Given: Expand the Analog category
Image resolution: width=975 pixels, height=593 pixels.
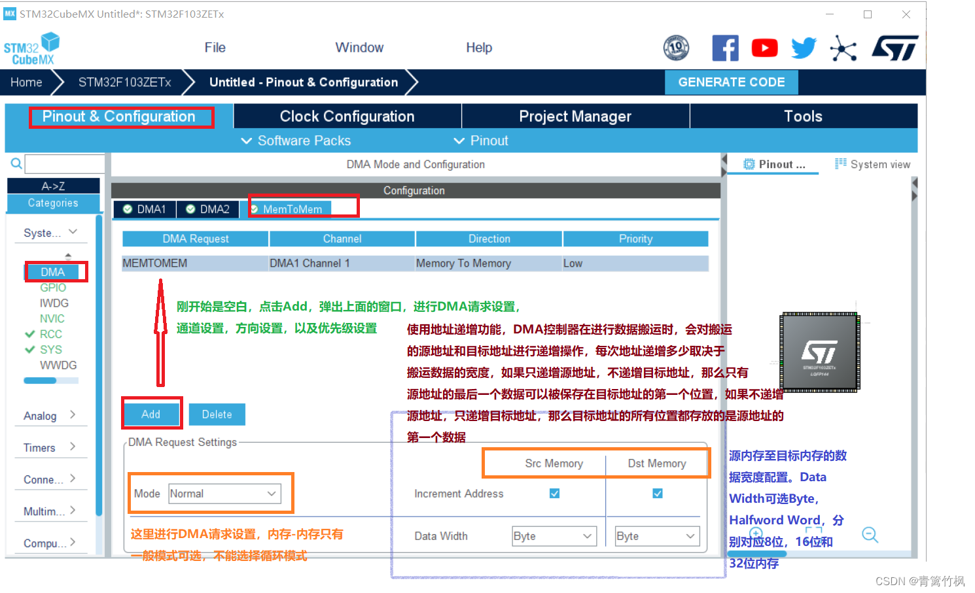Looking at the screenshot, I should point(50,416).
